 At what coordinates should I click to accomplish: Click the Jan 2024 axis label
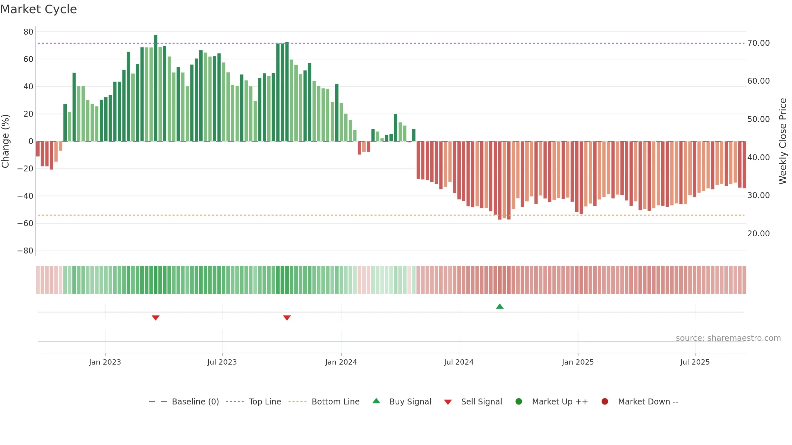click(x=341, y=362)
